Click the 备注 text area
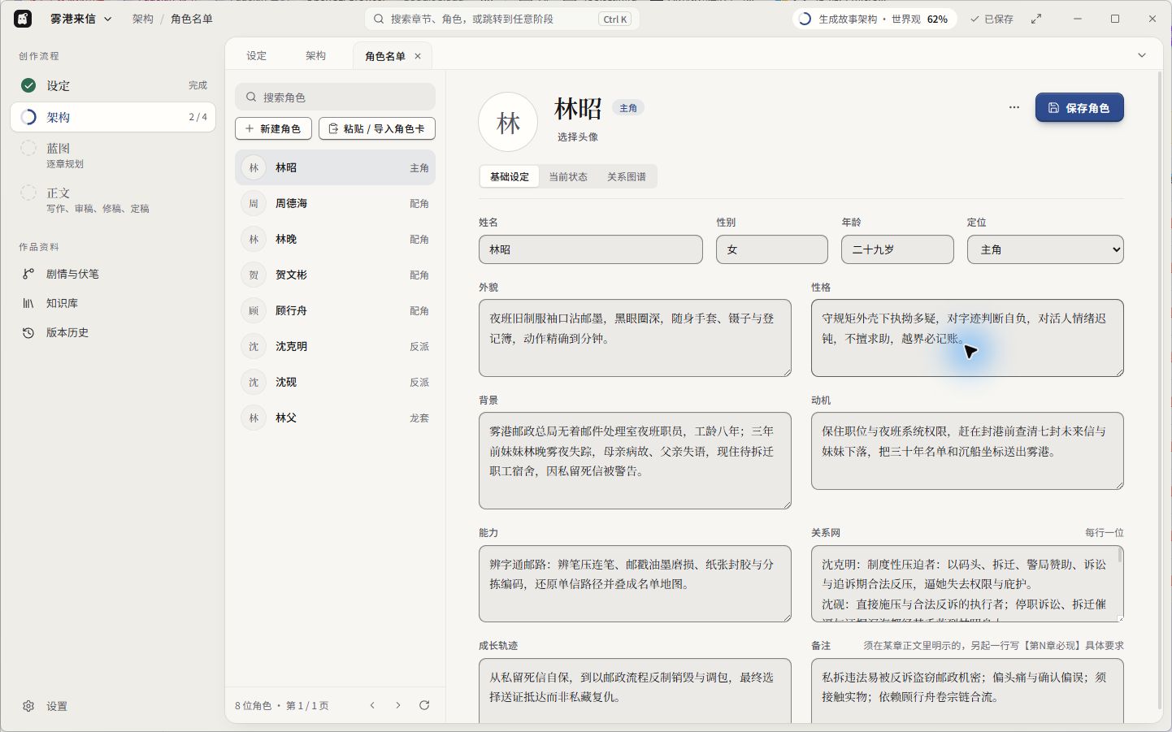Viewport: 1172px width, 732px height. [967, 691]
